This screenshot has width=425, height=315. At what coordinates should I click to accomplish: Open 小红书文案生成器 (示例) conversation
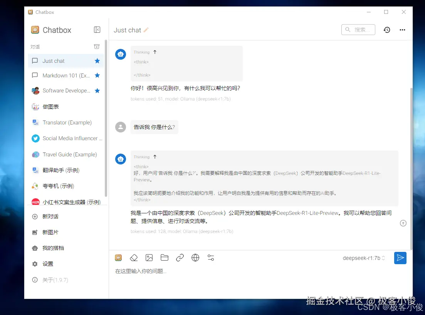[66, 202]
